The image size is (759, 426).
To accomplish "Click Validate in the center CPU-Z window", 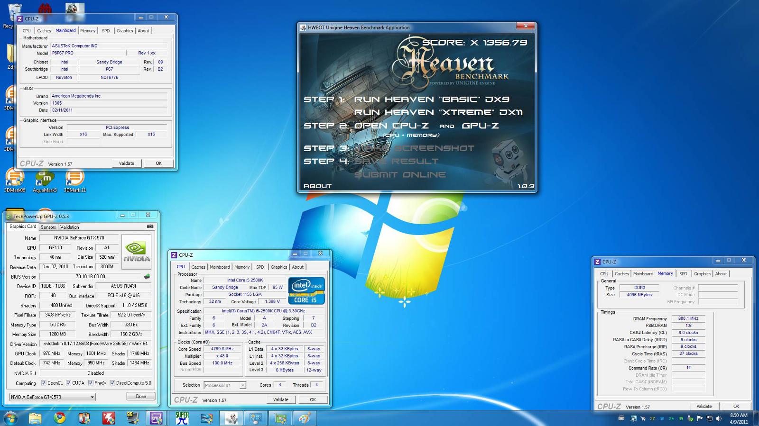I will point(280,400).
